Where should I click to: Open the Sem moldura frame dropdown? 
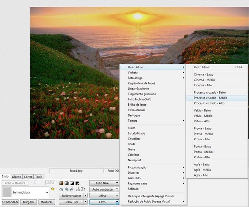point(47,193)
